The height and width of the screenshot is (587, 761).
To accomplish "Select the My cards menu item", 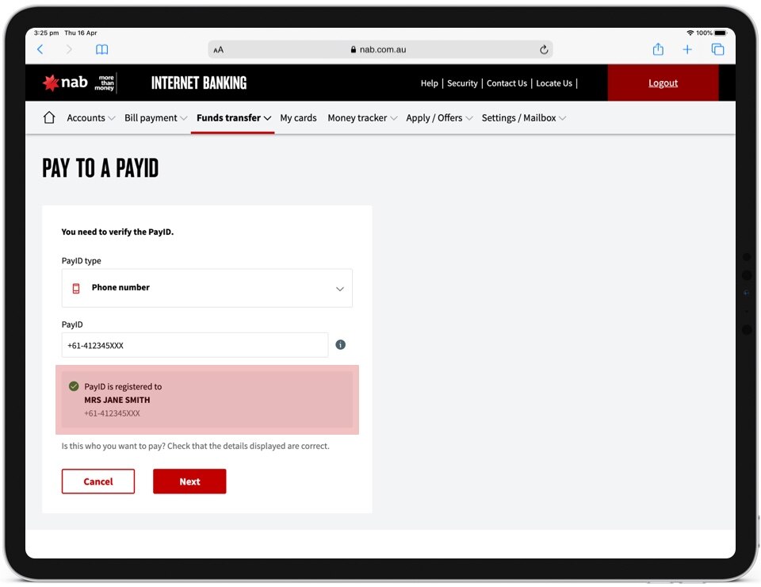I will [298, 118].
